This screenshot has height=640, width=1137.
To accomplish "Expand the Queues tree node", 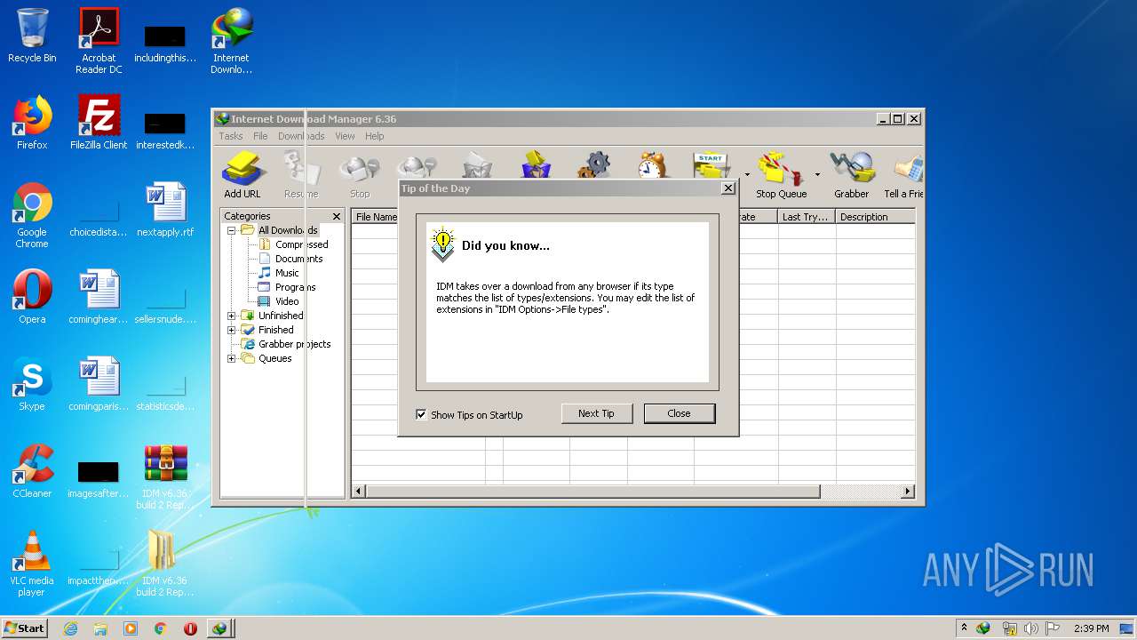I will pyautogui.click(x=232, y=358).
